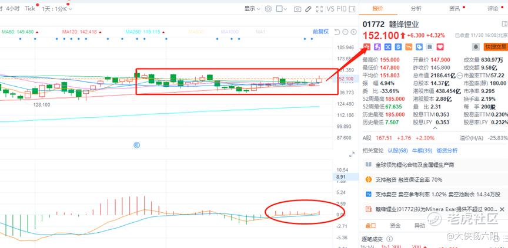Image resolution: width=508 pixels, height=248 pixels.
Task: Switch to the 分析 tab
Action: [416, 9]
